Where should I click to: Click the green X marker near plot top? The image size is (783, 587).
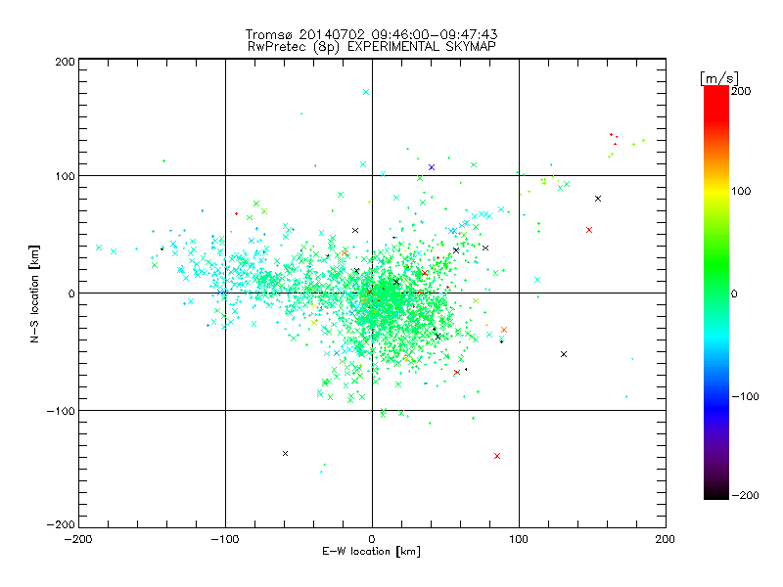tap(366, 92)
